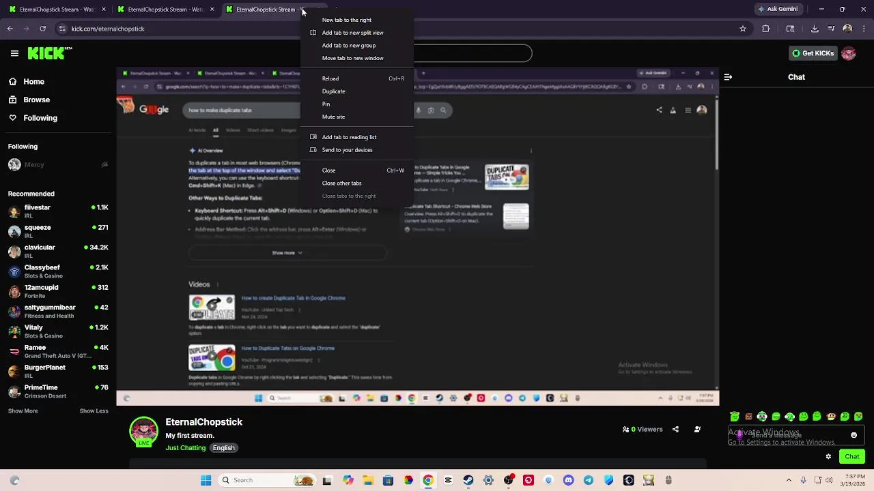Open the Windows Start button
Screen dimensions: 874x491
point(206,480)
